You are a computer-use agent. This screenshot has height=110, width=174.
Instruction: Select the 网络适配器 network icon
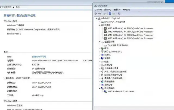click(102, 81)
